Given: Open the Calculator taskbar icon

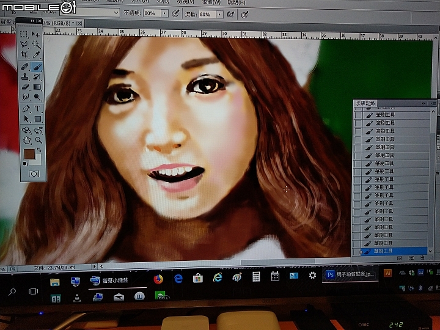Looking at the screenshot, I should pos(256,277).
